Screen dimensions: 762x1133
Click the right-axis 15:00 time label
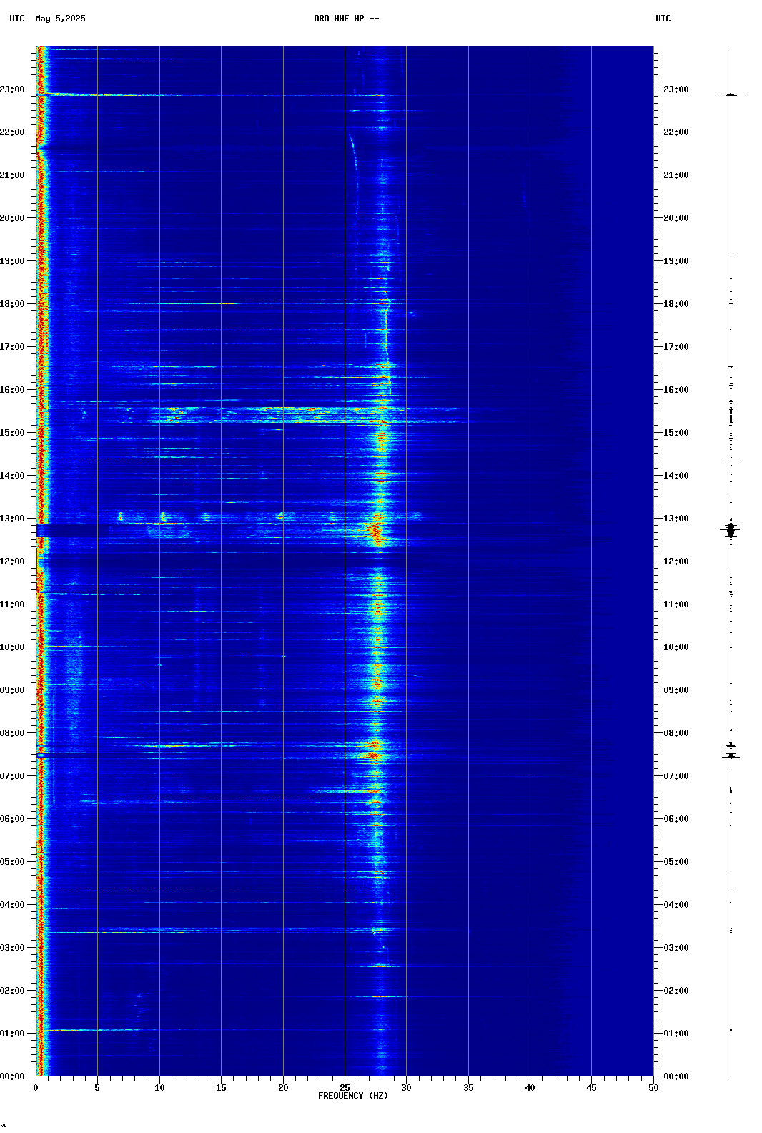point(676,433)
